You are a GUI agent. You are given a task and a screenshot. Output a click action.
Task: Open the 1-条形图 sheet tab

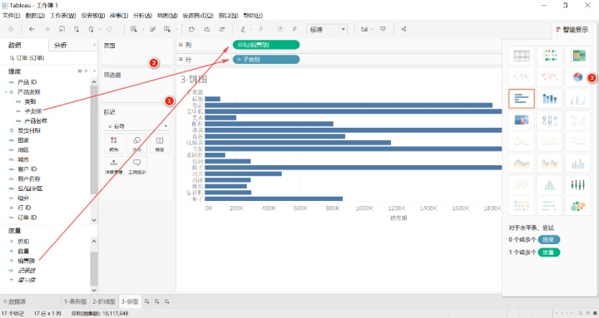click(75, 301)
